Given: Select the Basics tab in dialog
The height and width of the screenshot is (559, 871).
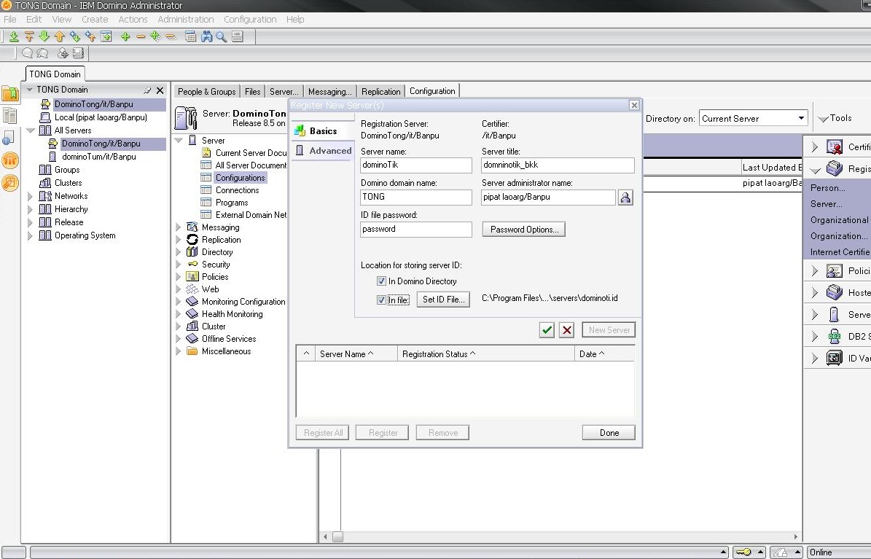Looking at the screenshot, I should 324,131.
